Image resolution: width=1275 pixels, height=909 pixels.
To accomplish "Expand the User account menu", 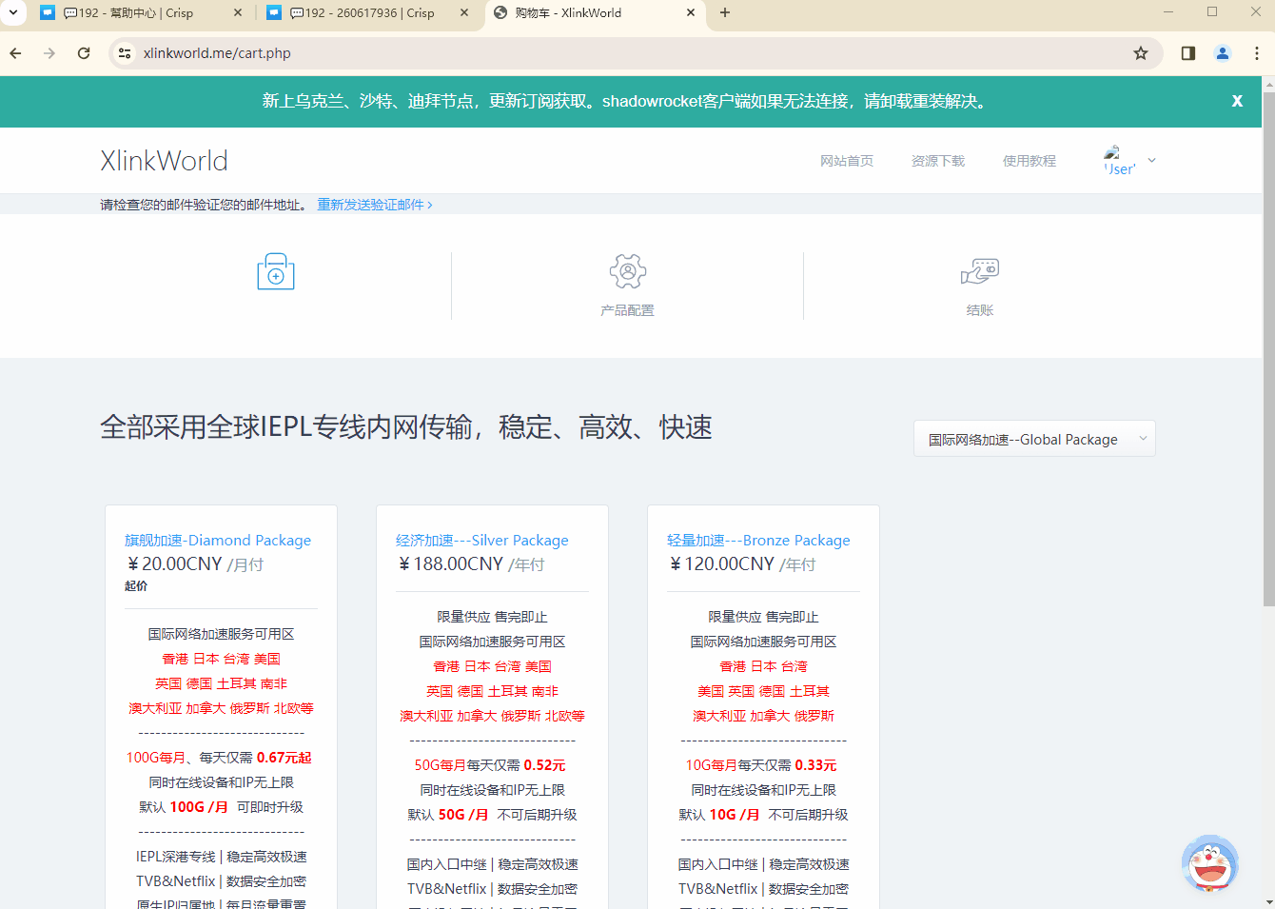I will 1129,161.
